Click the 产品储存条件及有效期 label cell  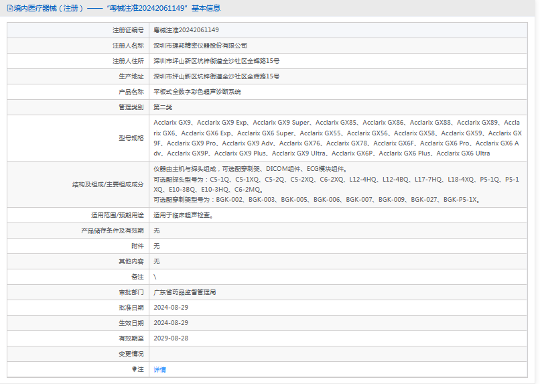point(78,231)
